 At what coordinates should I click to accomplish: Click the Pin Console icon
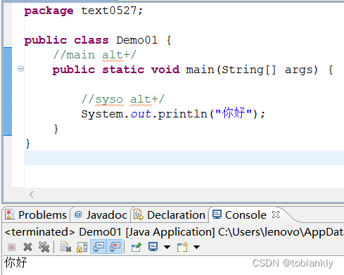point(136,247)
